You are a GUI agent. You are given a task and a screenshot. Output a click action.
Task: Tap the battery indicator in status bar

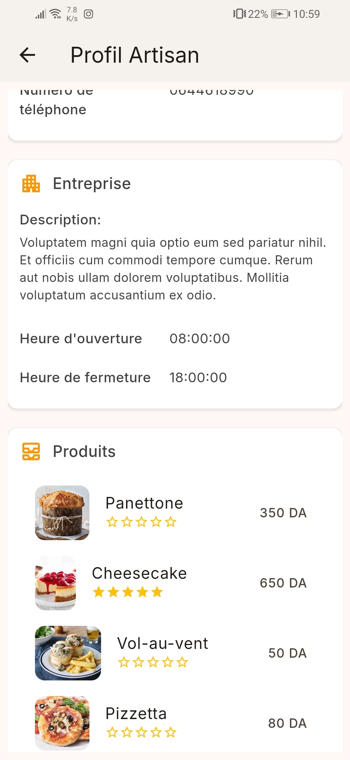coord(280,14)
